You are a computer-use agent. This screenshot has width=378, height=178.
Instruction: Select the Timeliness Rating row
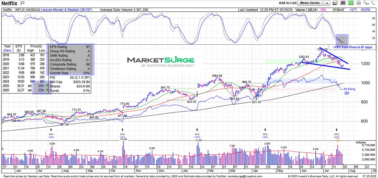tap(70, 69)
